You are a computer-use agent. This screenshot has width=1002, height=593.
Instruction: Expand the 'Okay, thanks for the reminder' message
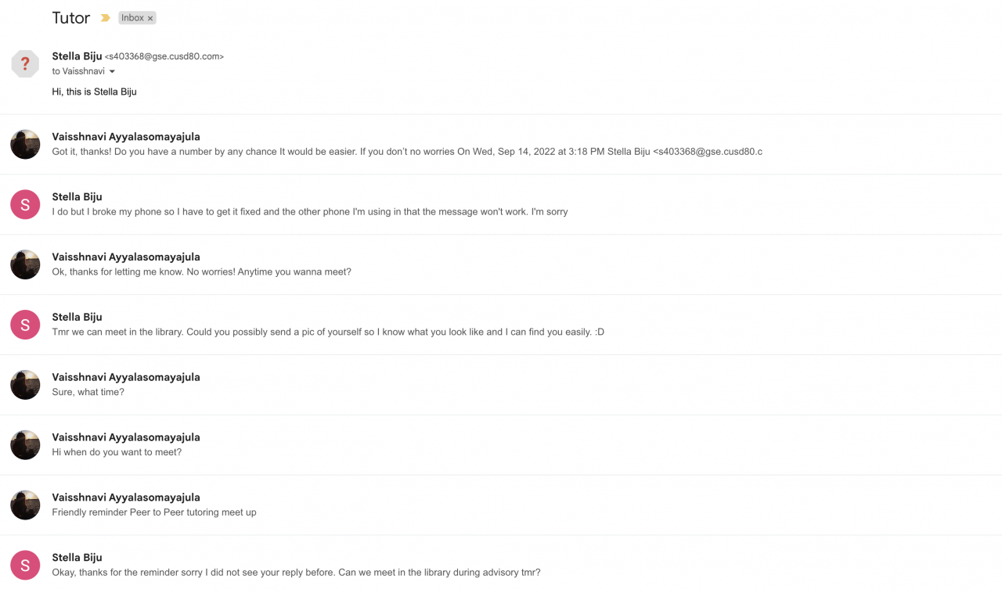(296, 572)
